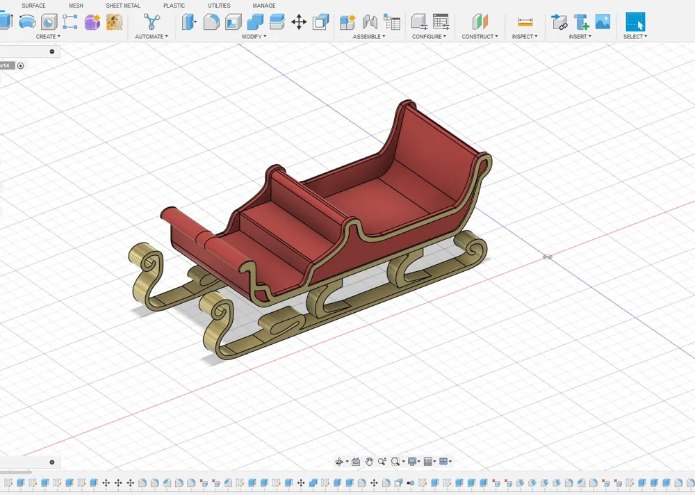Screen dimensions: 695x495
Task: Select the Hole tool in CREATE group
Action: (49, 22)
